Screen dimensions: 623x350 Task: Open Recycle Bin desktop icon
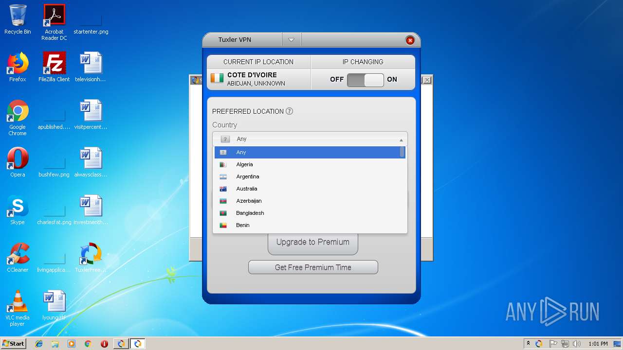point(18,19)
